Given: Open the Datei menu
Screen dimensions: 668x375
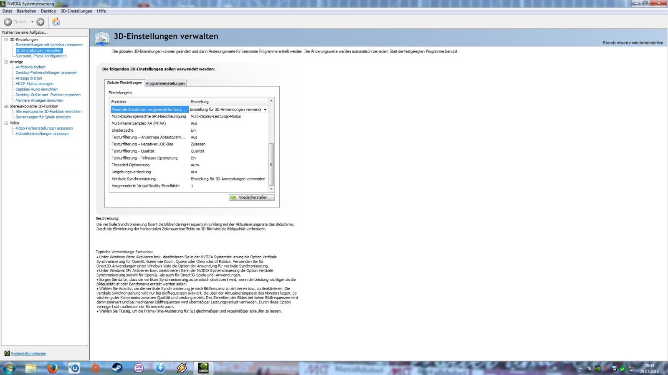Looking at the screenshot, I should [7, 11].
